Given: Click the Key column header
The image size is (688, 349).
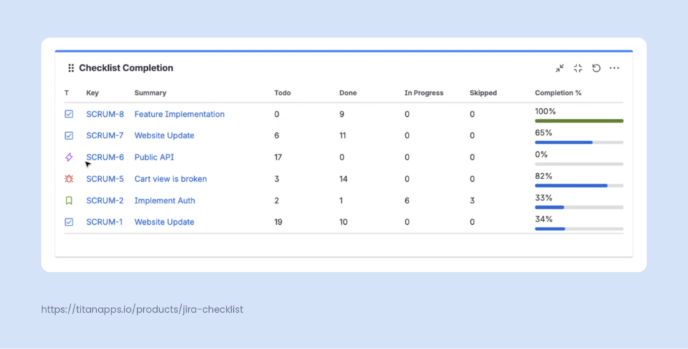Looking at the screenshot, I should click(93, 93).
